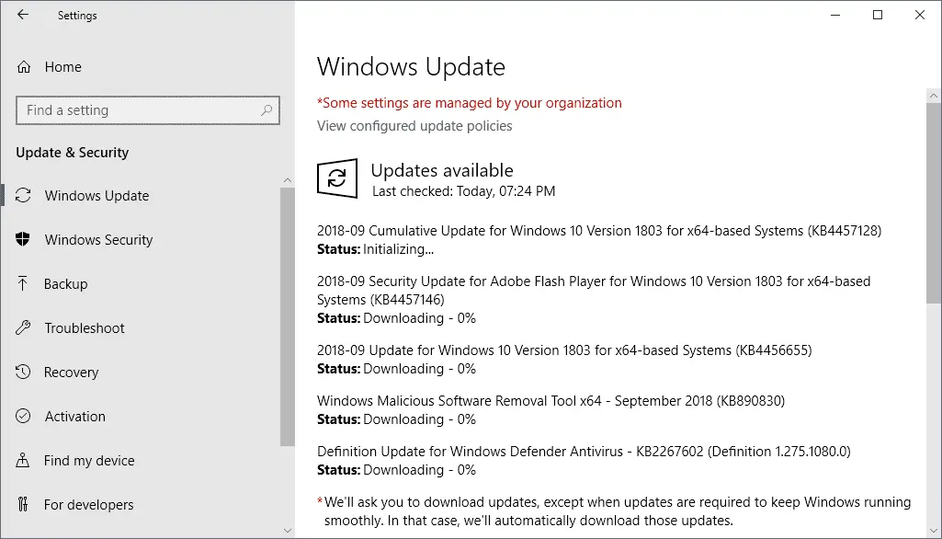The image size is (942, 539).
Task: Click sidebar scrollbar down arrow
Action: pos(287,530)
